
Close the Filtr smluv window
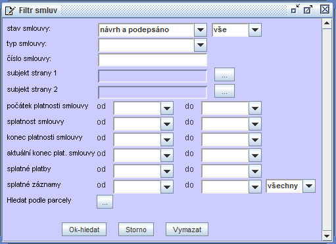(325, 9)
